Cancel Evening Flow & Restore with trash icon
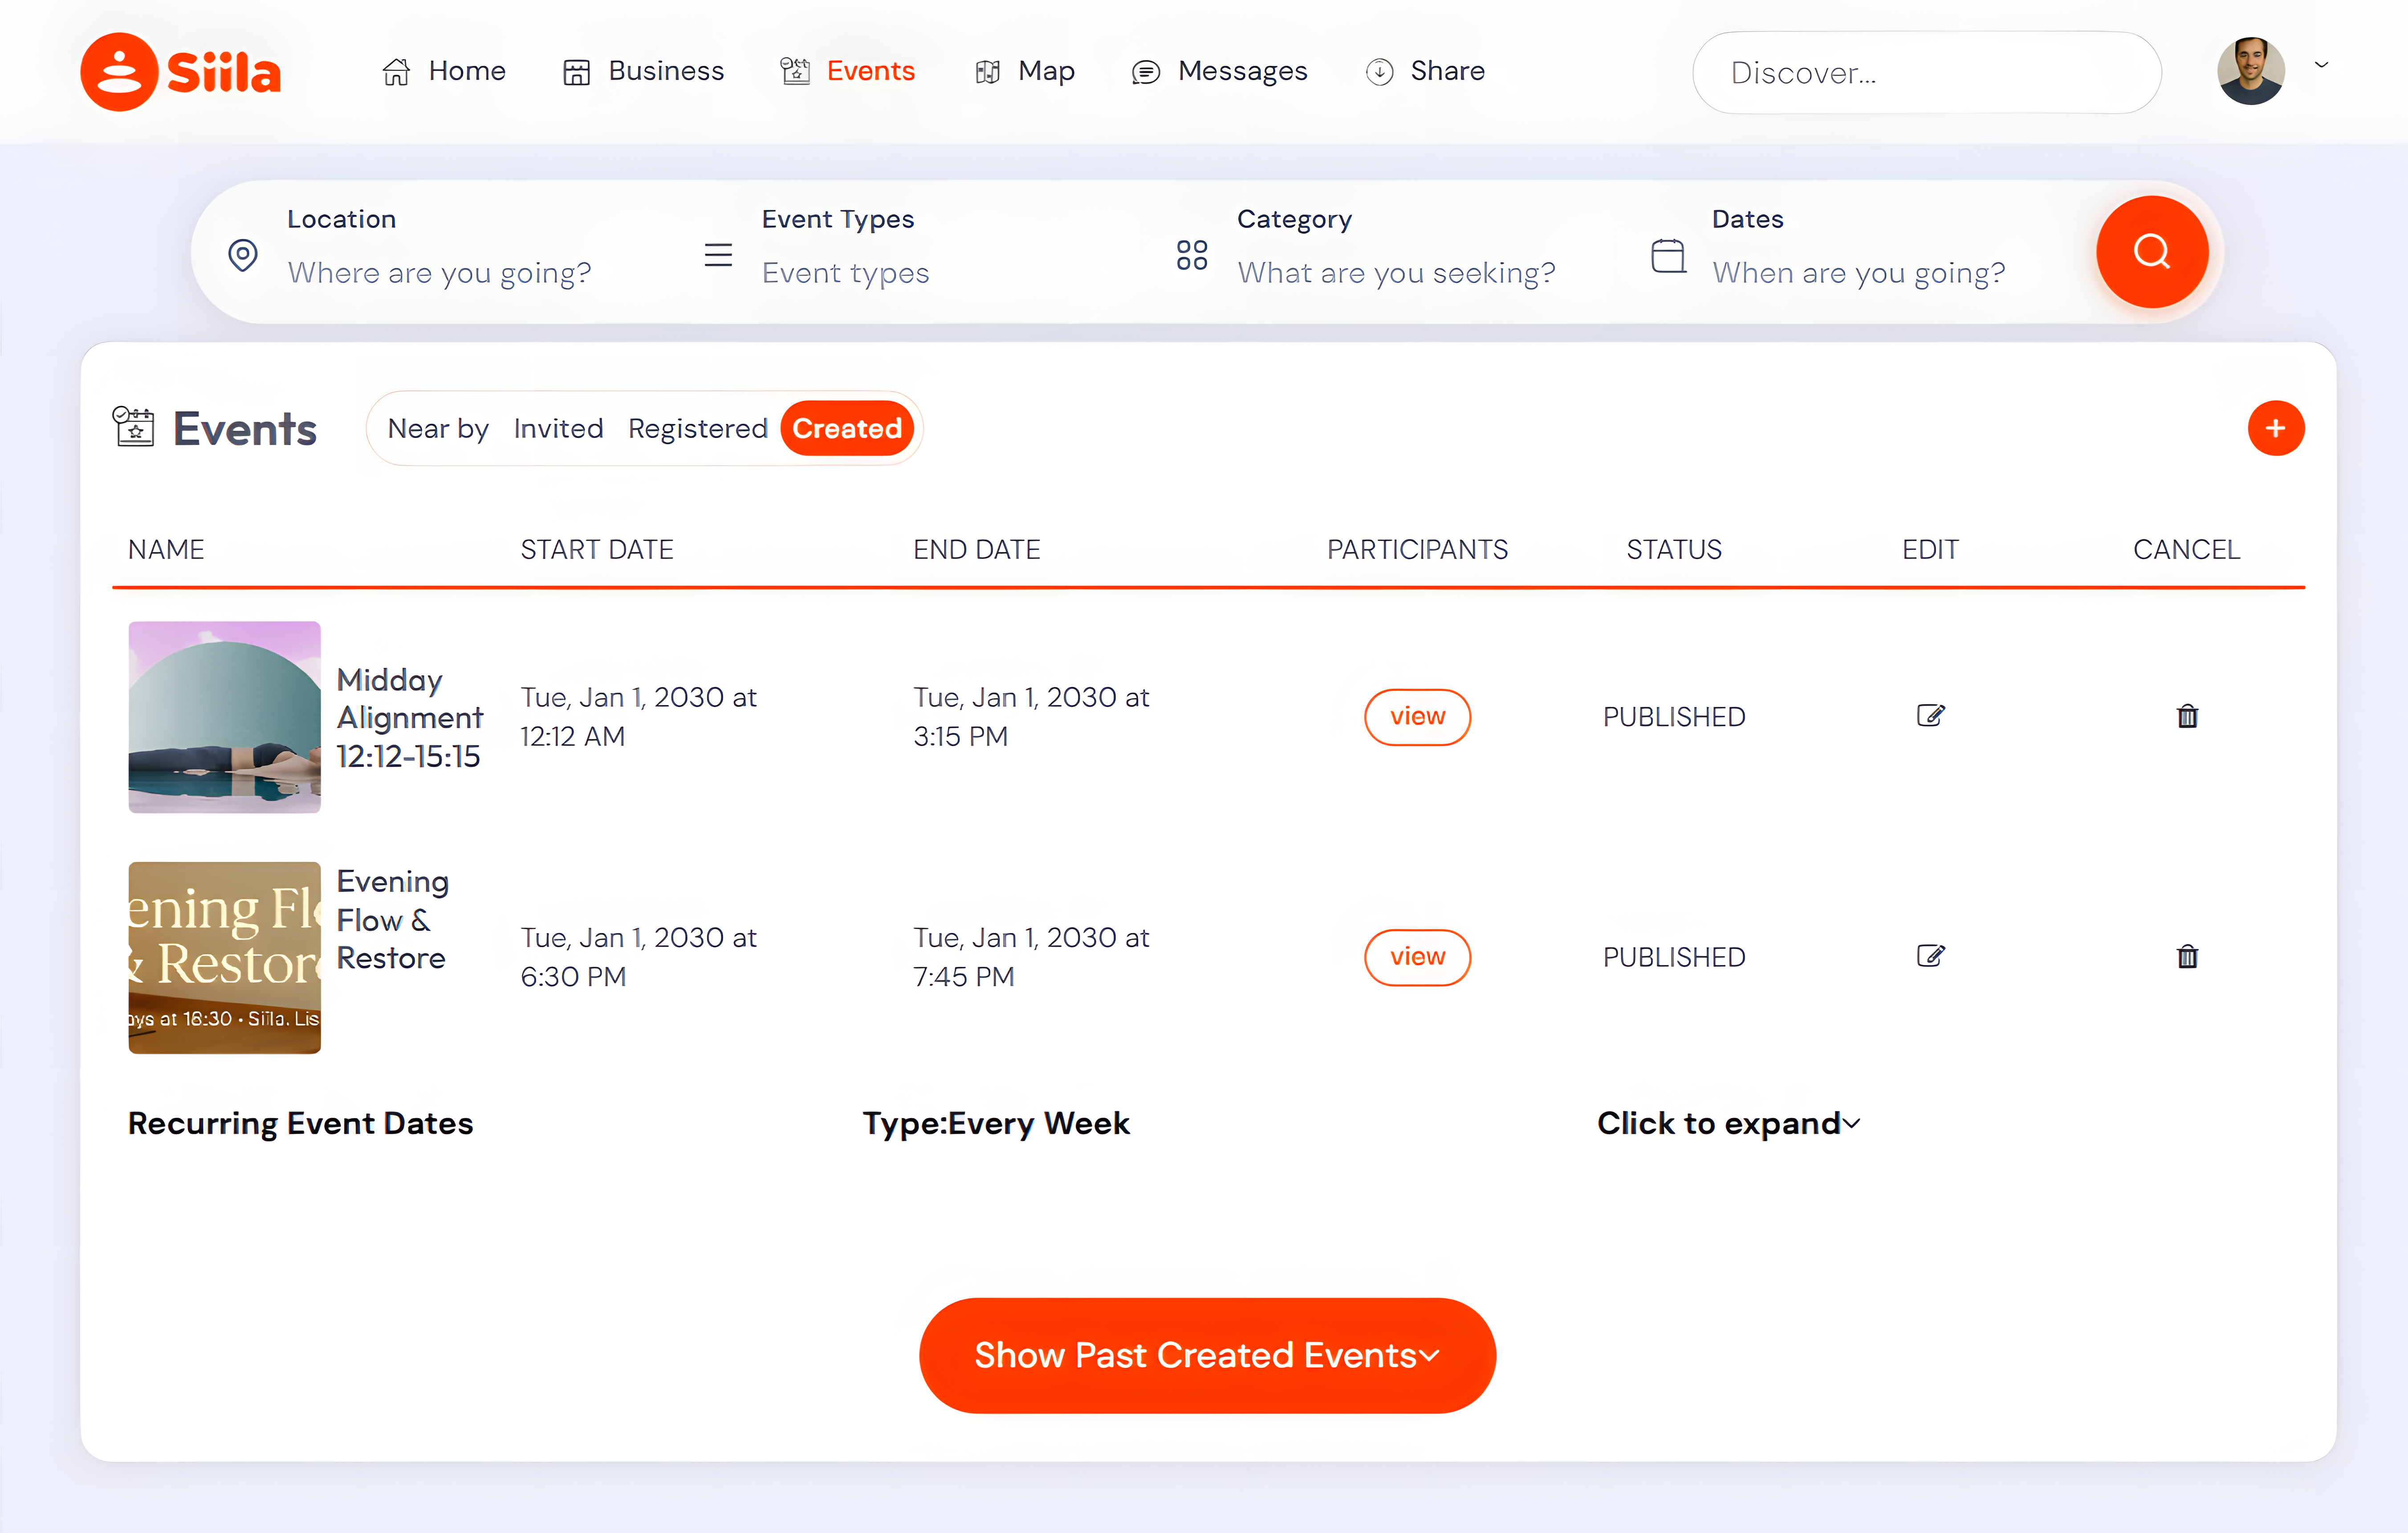Screen dimensions: 2408x1533 pyautogui.click(x=2187, y=956)
